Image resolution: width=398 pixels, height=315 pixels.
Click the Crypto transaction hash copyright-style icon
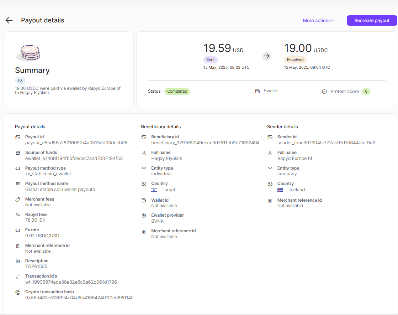(18, 292)
